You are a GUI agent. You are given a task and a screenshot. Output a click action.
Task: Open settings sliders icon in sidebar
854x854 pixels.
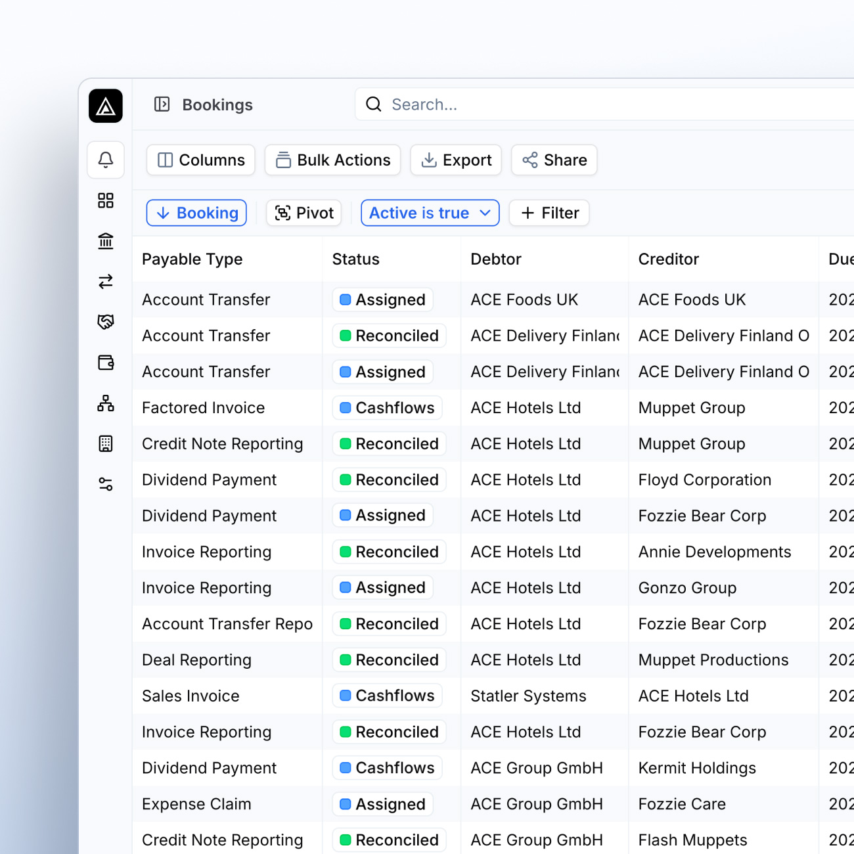[x=106, y=484]
